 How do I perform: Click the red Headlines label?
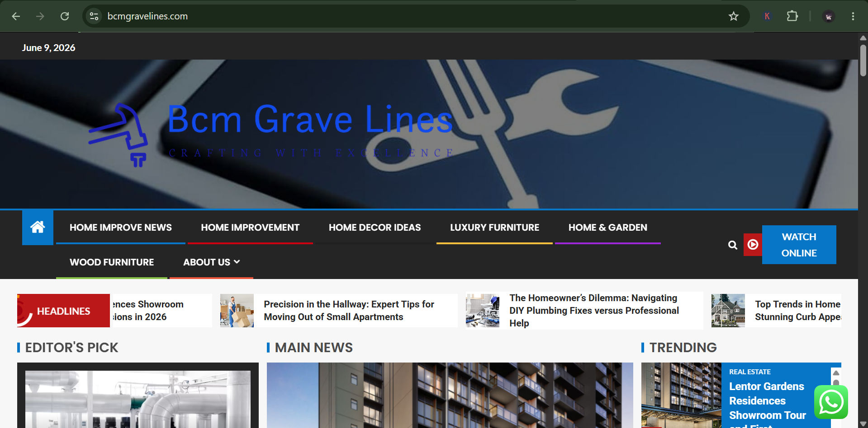coord(63,311)
